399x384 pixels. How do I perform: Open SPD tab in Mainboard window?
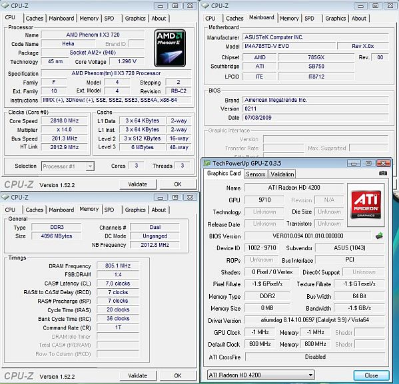[310, 19]
